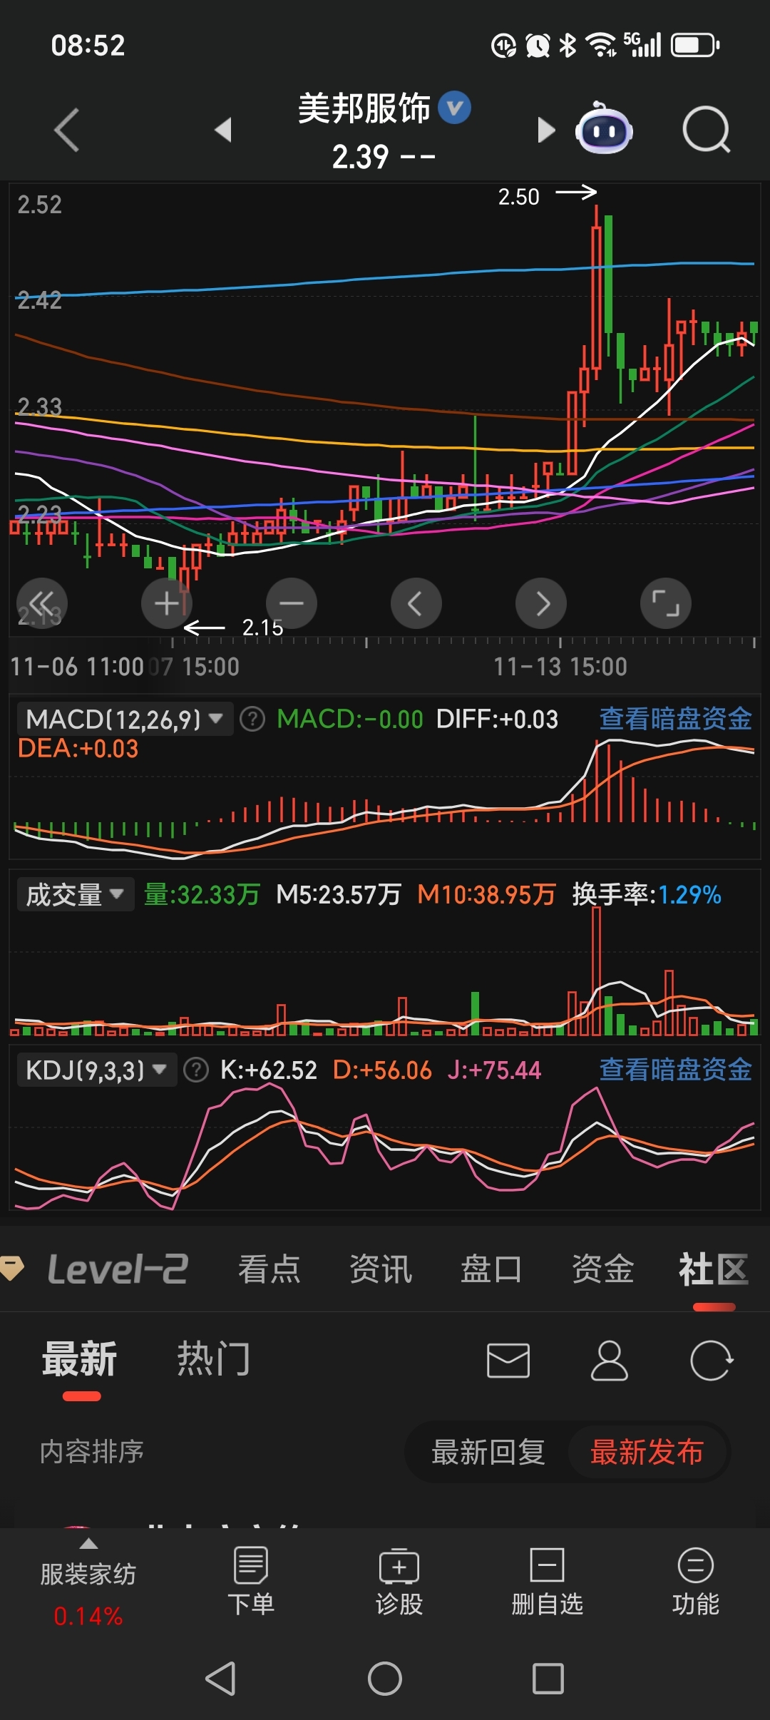Open 成交量 indicator dropdown
Screen dimensions: 770x1720
tap(76, 894)
